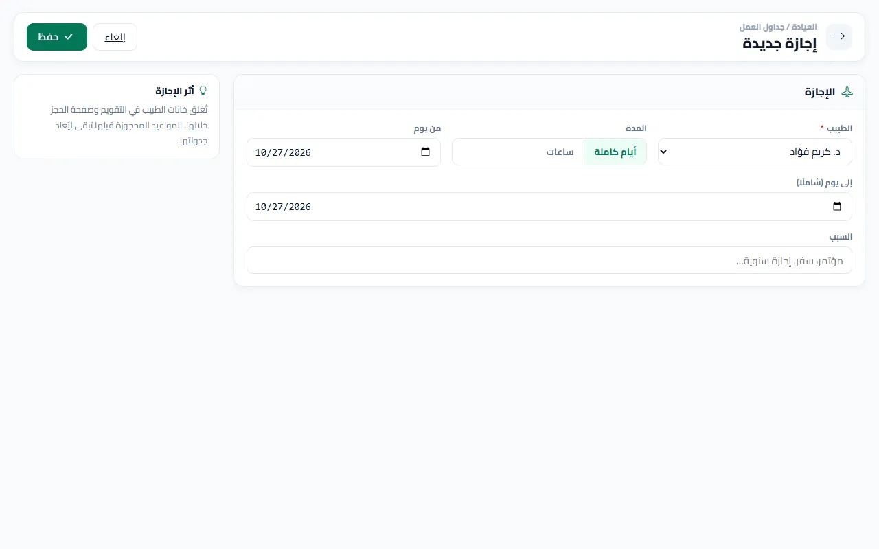Click the lightbulb icon beside أثر الإجازة
This screenshot has height=549, width=879.
203,91
